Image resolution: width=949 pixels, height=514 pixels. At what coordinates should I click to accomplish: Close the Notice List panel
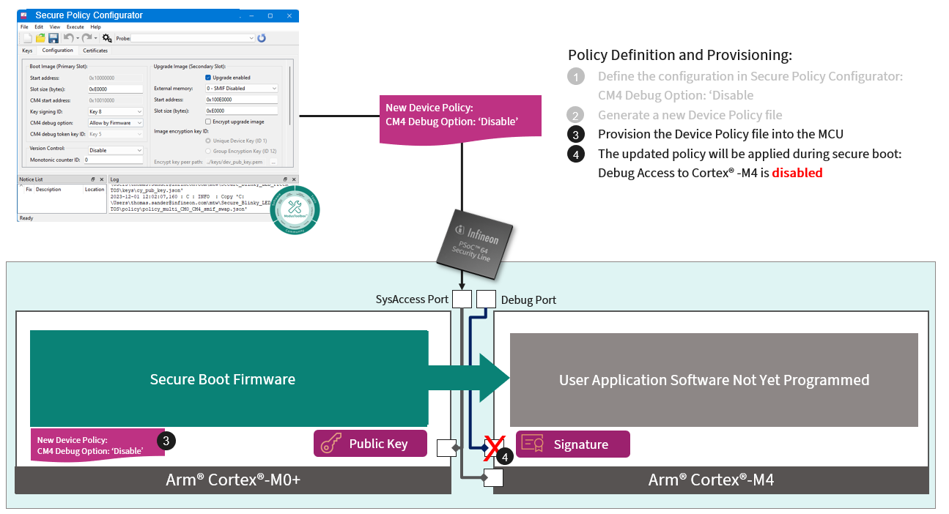pos(102,179)
